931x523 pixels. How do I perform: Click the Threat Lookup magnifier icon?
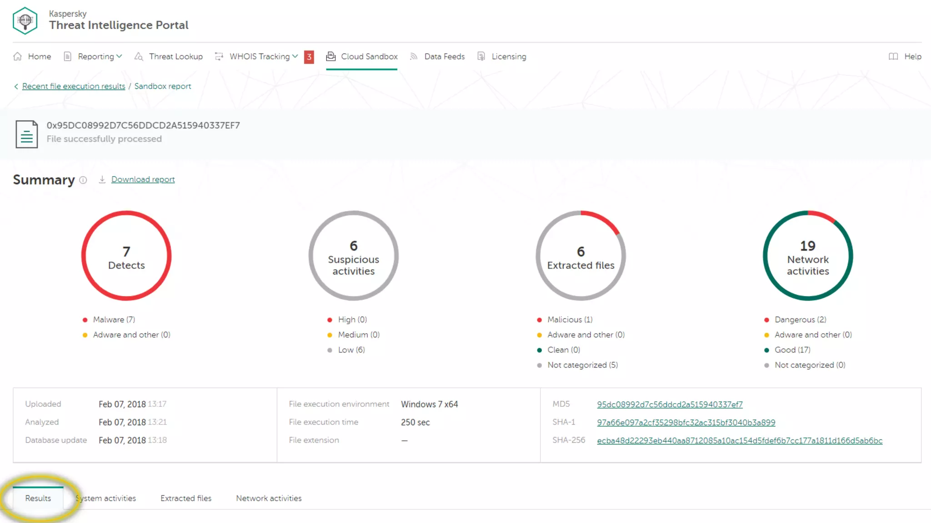139,56
